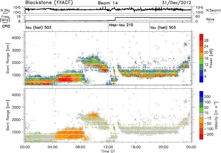Click the "12" label on Power colorbar
The height and width of the screenshot is (153, 221).
pyautogui.click(x=206, y=64)
